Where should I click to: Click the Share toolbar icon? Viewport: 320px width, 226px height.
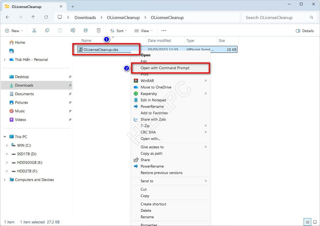coord(86,31)
